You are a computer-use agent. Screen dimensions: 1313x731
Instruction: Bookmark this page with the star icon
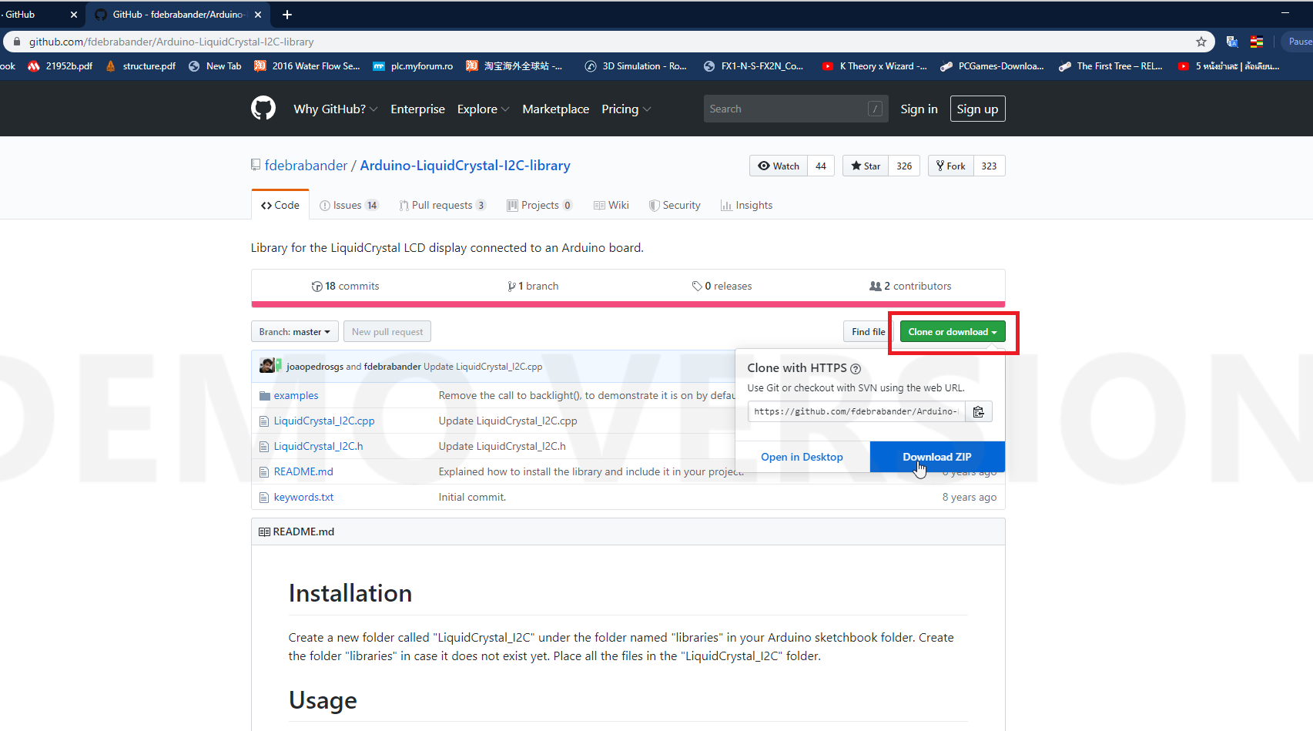tap(1201, 42)
